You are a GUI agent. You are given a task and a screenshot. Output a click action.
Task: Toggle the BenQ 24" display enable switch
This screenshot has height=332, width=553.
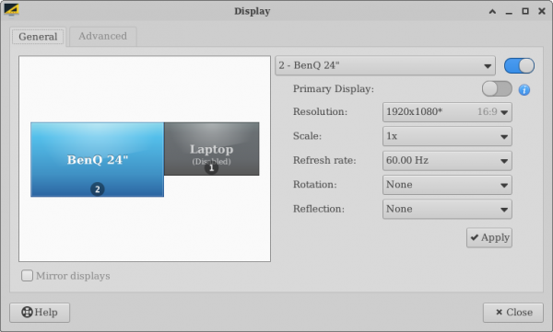tap(519, 66)
